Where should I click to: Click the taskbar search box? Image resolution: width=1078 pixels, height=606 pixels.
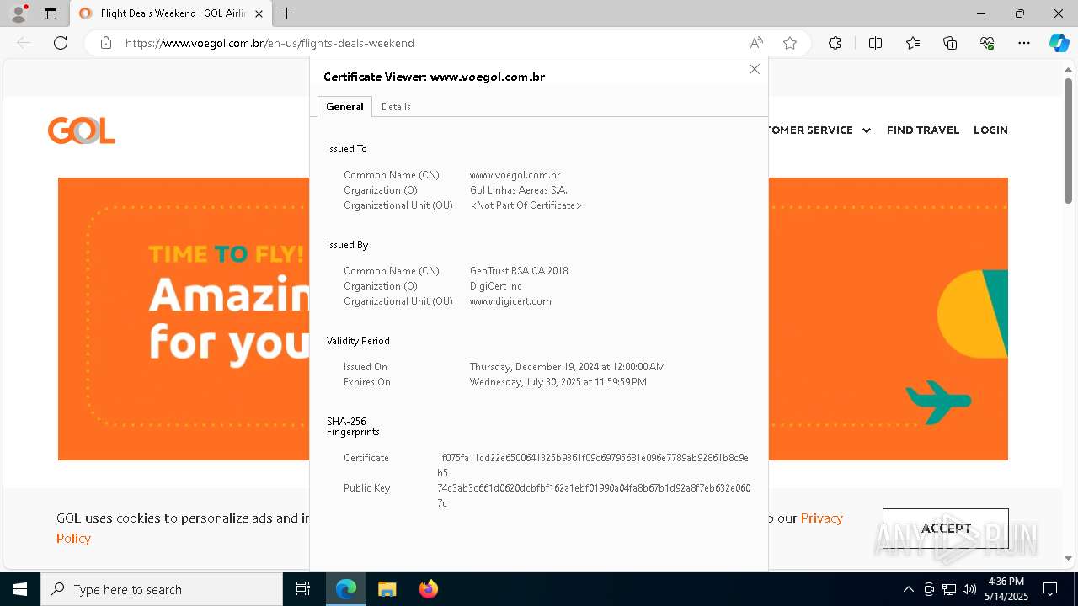[x=162, y=589]
